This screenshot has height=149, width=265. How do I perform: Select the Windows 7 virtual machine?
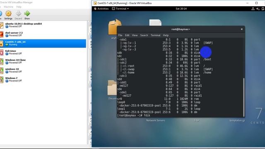click(43, 79)
